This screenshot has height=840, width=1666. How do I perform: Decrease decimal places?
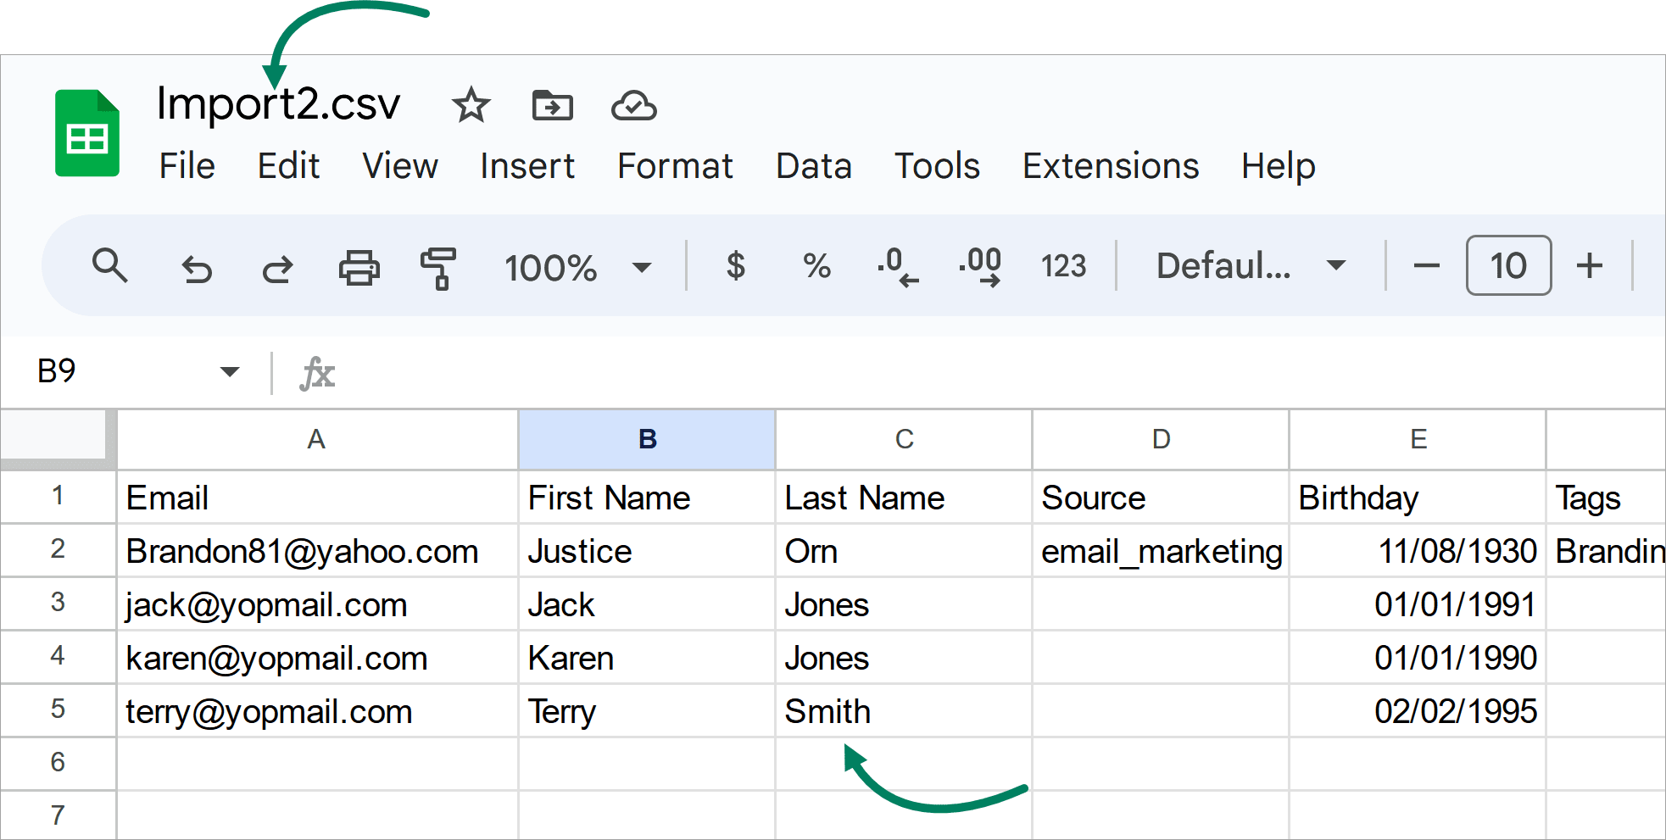[896, 267]
